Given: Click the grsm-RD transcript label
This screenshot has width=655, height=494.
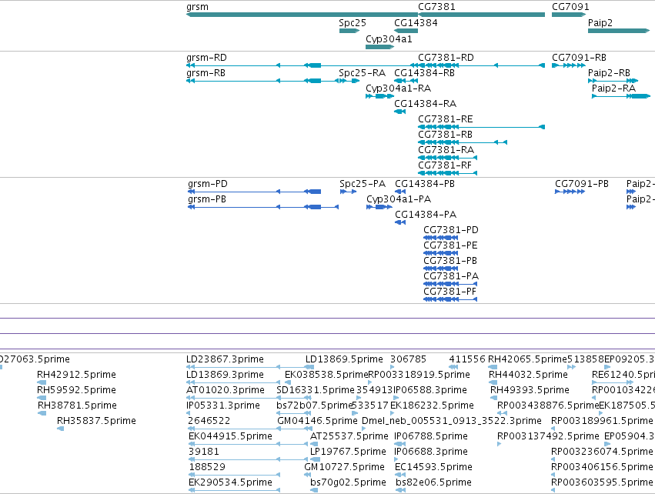Looking at the screenshot, I should pyautogui.click(x=206, y=58).
